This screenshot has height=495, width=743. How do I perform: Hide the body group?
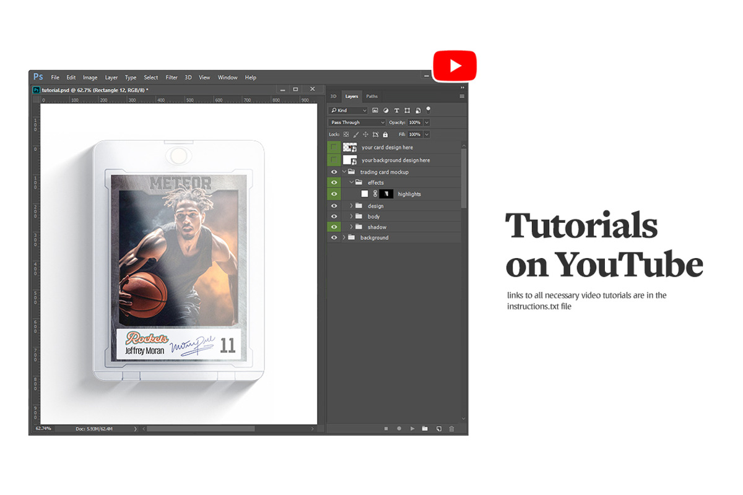334,216
